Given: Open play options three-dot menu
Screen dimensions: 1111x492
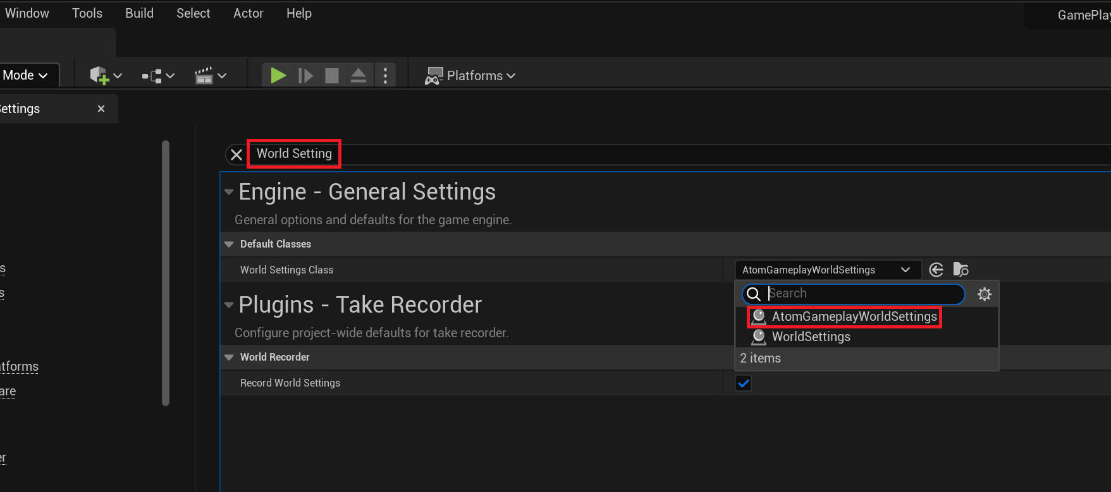Looking at the screenshot, I should click(385, 76).
